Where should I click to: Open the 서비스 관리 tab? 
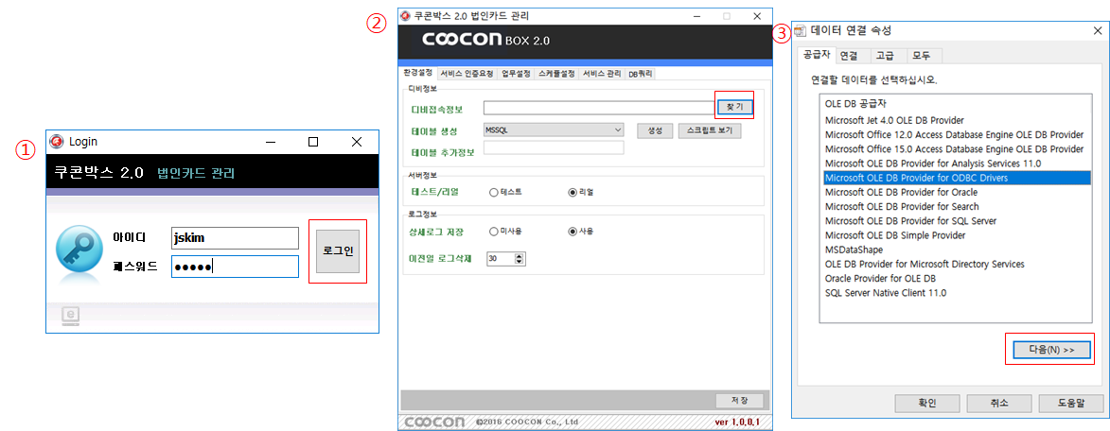point(602,74)
